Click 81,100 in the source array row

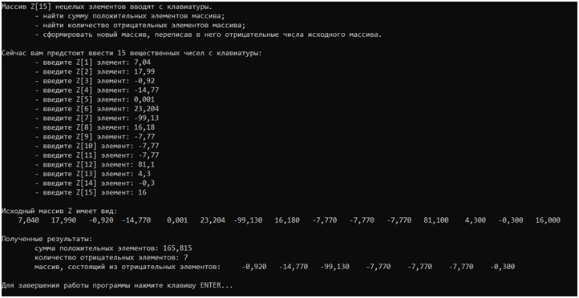tap(436, 220)
